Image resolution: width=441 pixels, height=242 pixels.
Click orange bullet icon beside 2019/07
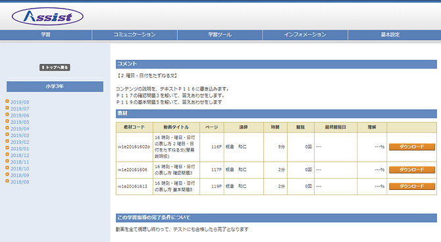click(7, 108)
